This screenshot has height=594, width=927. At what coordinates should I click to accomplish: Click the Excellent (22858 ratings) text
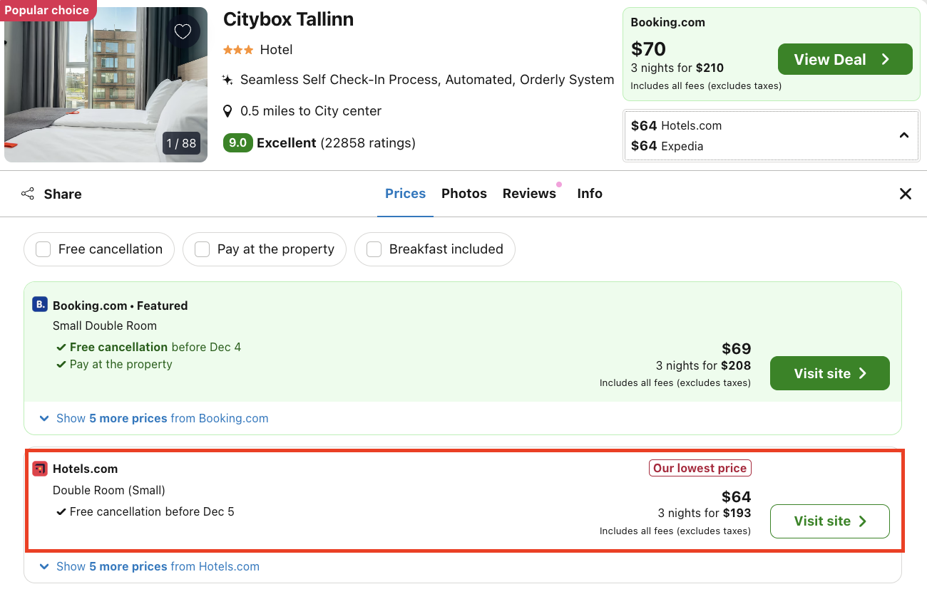(336, 143)
